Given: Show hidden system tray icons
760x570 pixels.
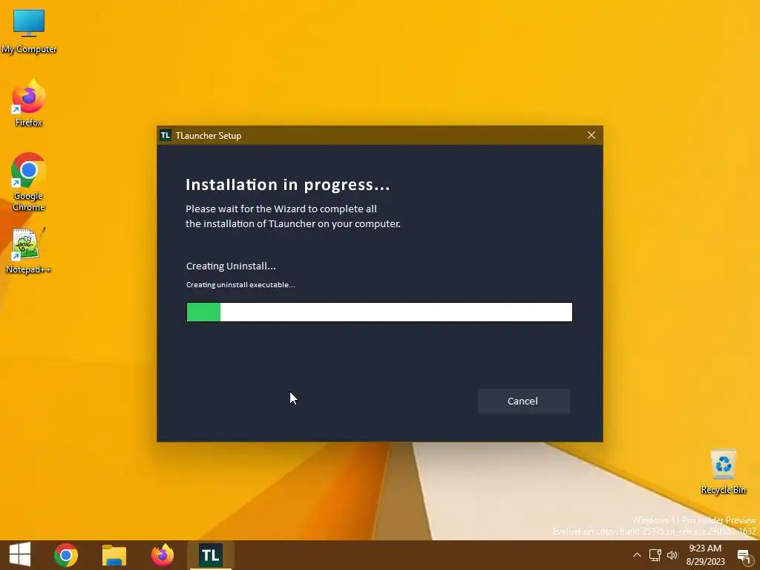Looking at the screenshot, I should pos(637,555).
